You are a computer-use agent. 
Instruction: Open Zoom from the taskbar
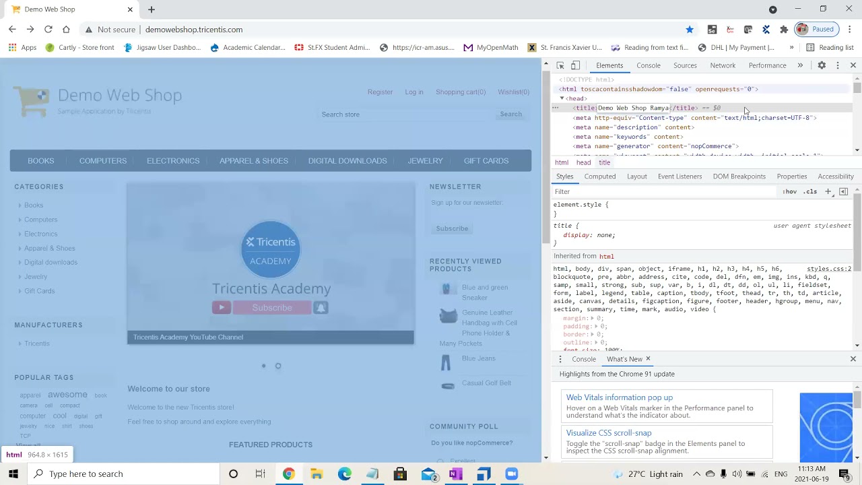pyautogui.click(x=512, y=474)
